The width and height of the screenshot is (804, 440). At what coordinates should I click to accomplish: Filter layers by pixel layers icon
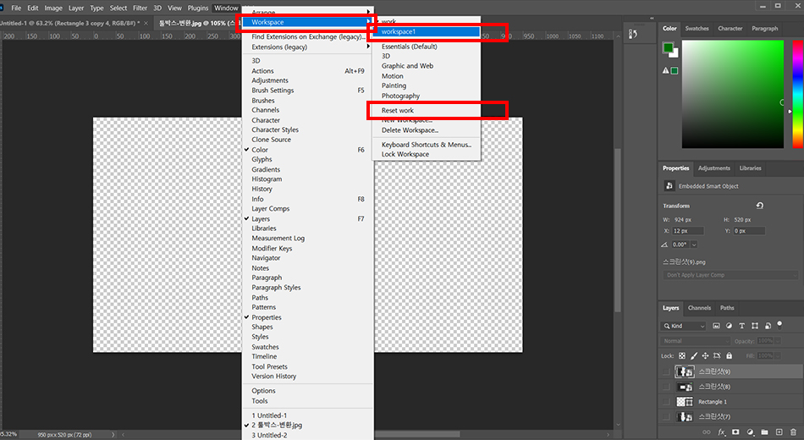[x=716, y=326]
